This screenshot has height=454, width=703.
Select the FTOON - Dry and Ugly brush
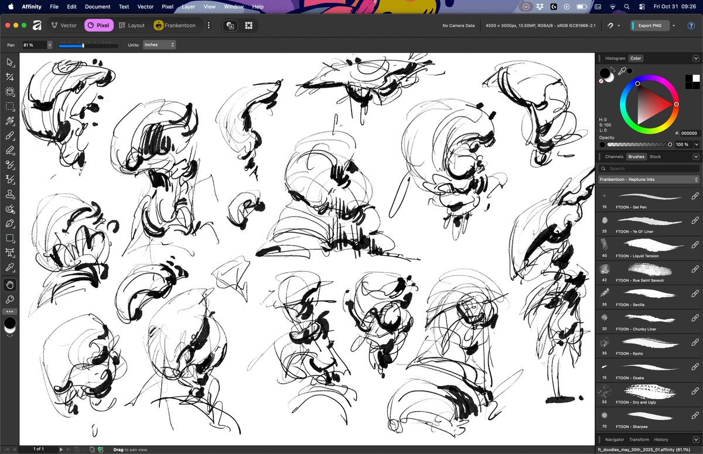649,394
